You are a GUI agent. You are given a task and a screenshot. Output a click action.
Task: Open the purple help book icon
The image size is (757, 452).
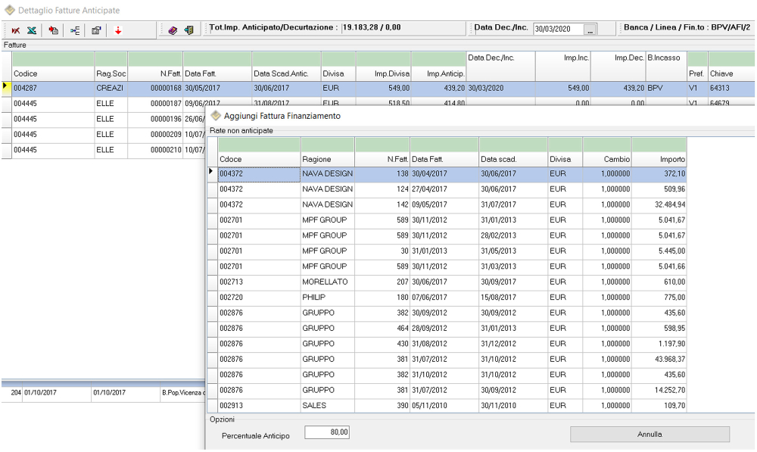173,30
